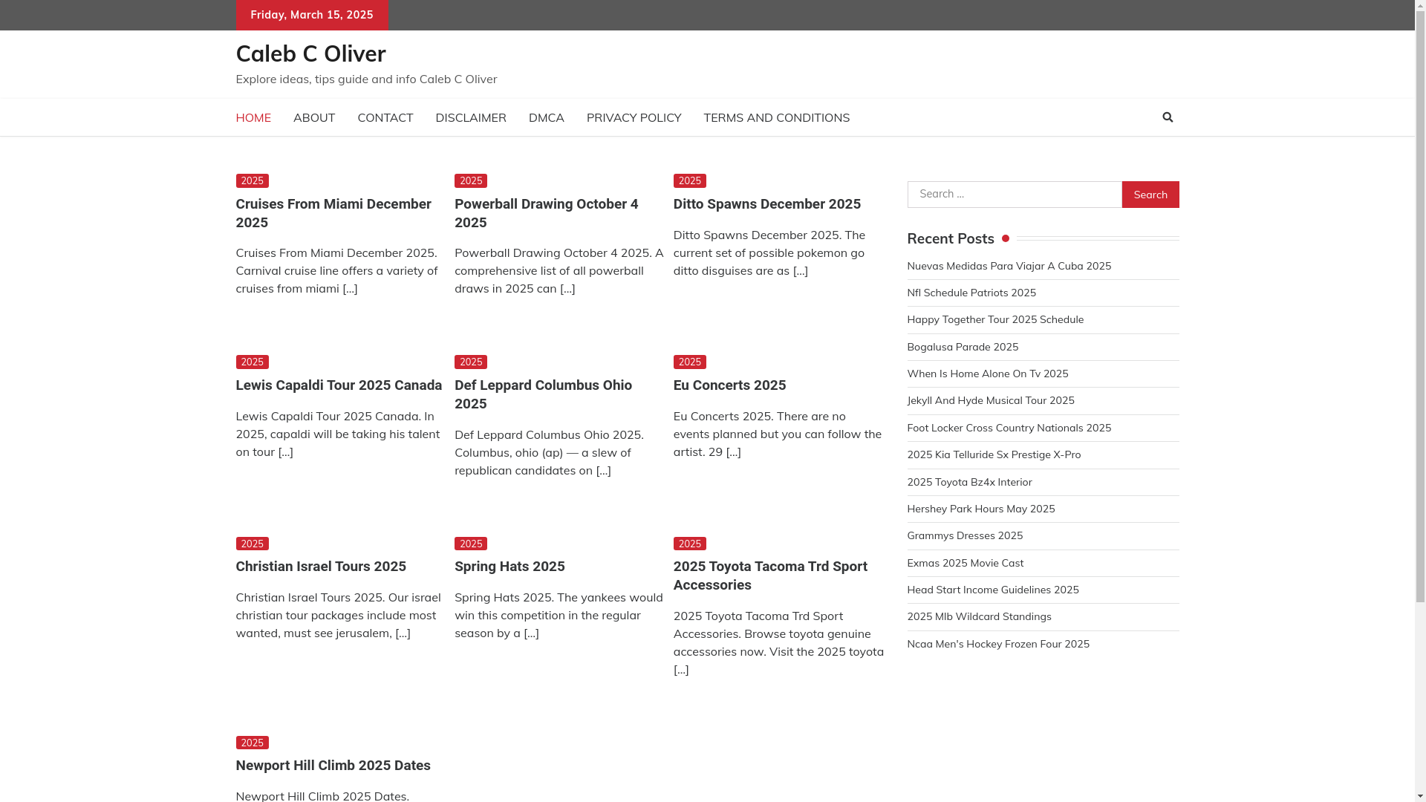Open Nuevas Medidas Para Viajar A Cuba 2025
Screen dimensions: 1426x802
tap(1009, 266)
